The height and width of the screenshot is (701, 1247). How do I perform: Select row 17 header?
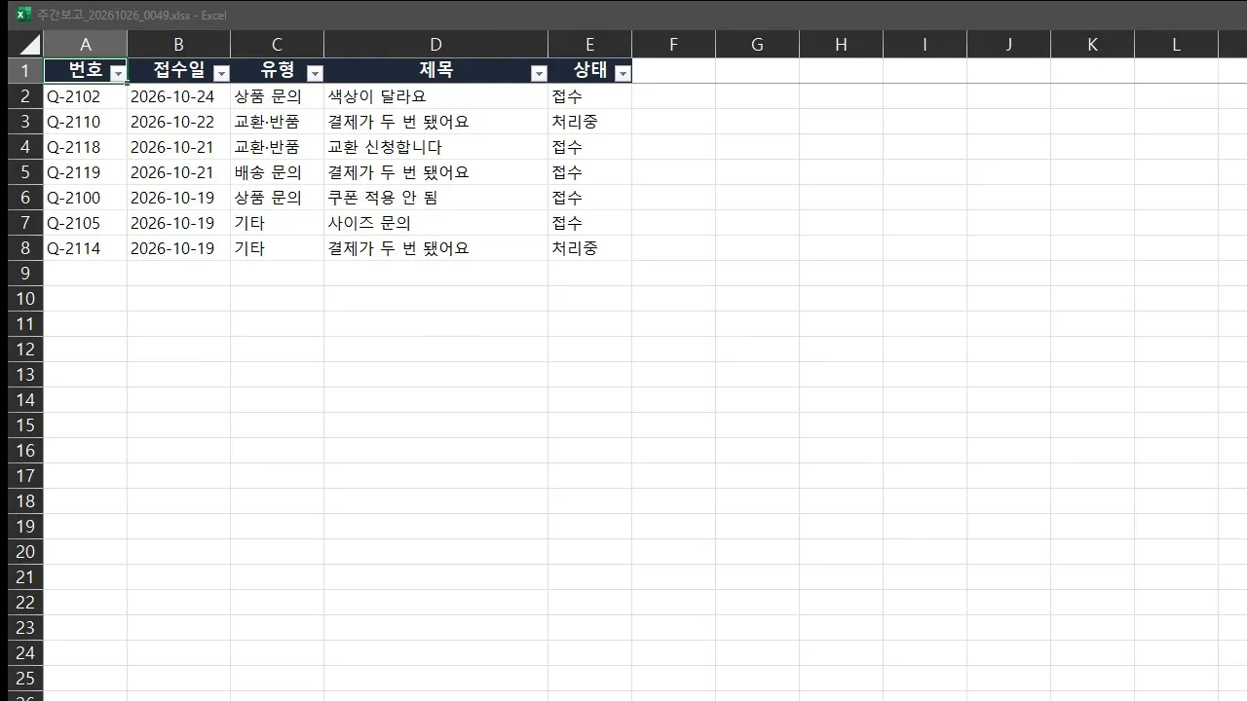pyautogui.click(x=25, y=476)
